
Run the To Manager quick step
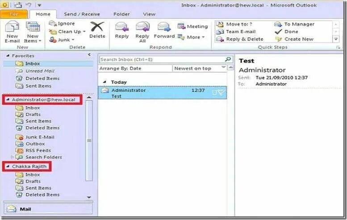[294, 24]
